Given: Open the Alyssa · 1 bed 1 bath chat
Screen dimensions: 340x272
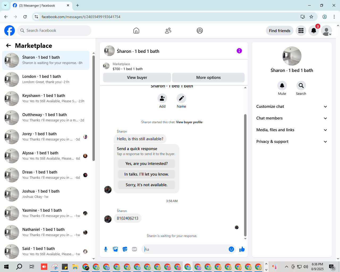Looking at the screenshot, I should tap(46, 156).
